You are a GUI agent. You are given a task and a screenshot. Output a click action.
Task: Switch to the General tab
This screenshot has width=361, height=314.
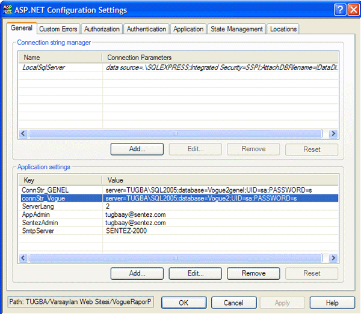point(22,28)
